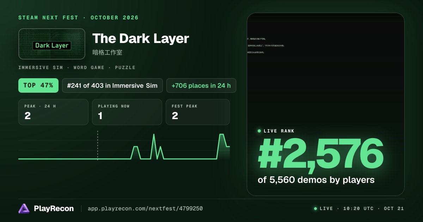Viewport: 423px width, 222px height.
Task: Click the STEAM NEXT FEST · OCTOBER 2026 header
Action: [x=79, y=18]
